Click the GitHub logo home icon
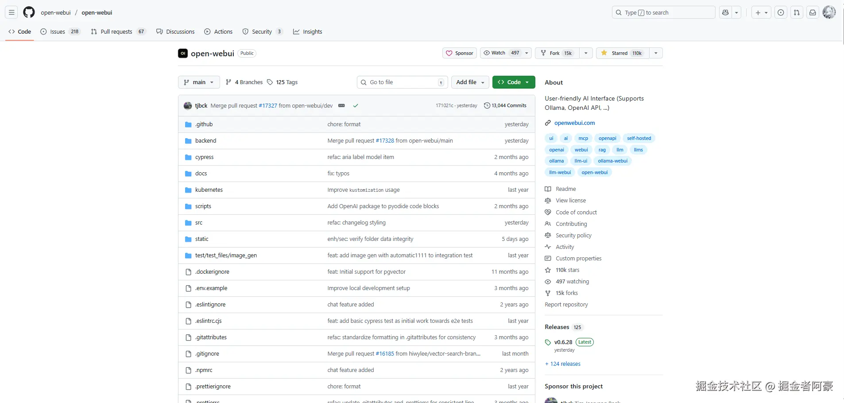 [29, 12]
